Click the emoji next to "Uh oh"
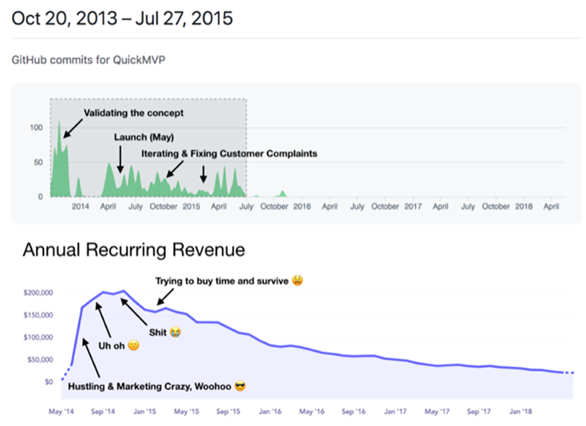Screen dimensions: 586x426 (x=133, y=345)
